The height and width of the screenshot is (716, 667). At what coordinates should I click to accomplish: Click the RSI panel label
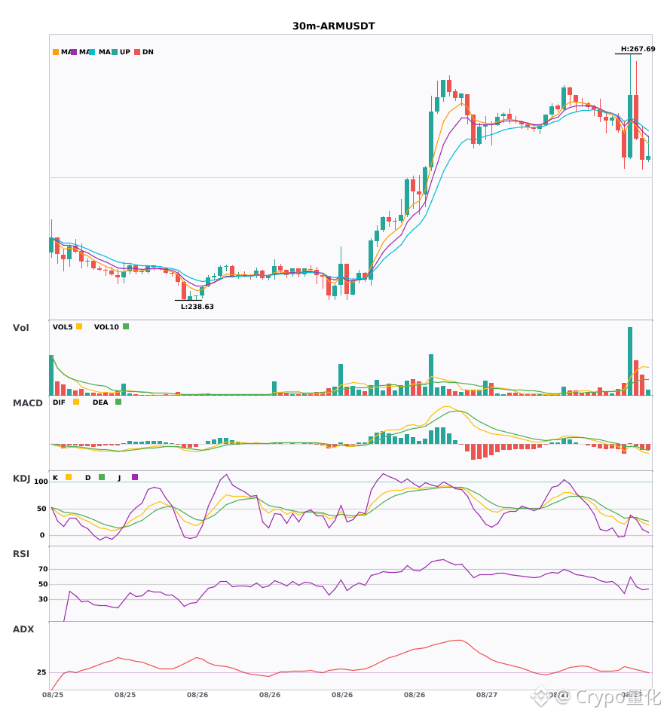click(21, 553)
